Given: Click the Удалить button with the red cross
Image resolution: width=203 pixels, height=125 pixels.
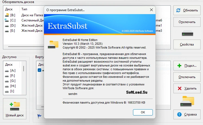Looking at the screenshot, I should (187, 88).
